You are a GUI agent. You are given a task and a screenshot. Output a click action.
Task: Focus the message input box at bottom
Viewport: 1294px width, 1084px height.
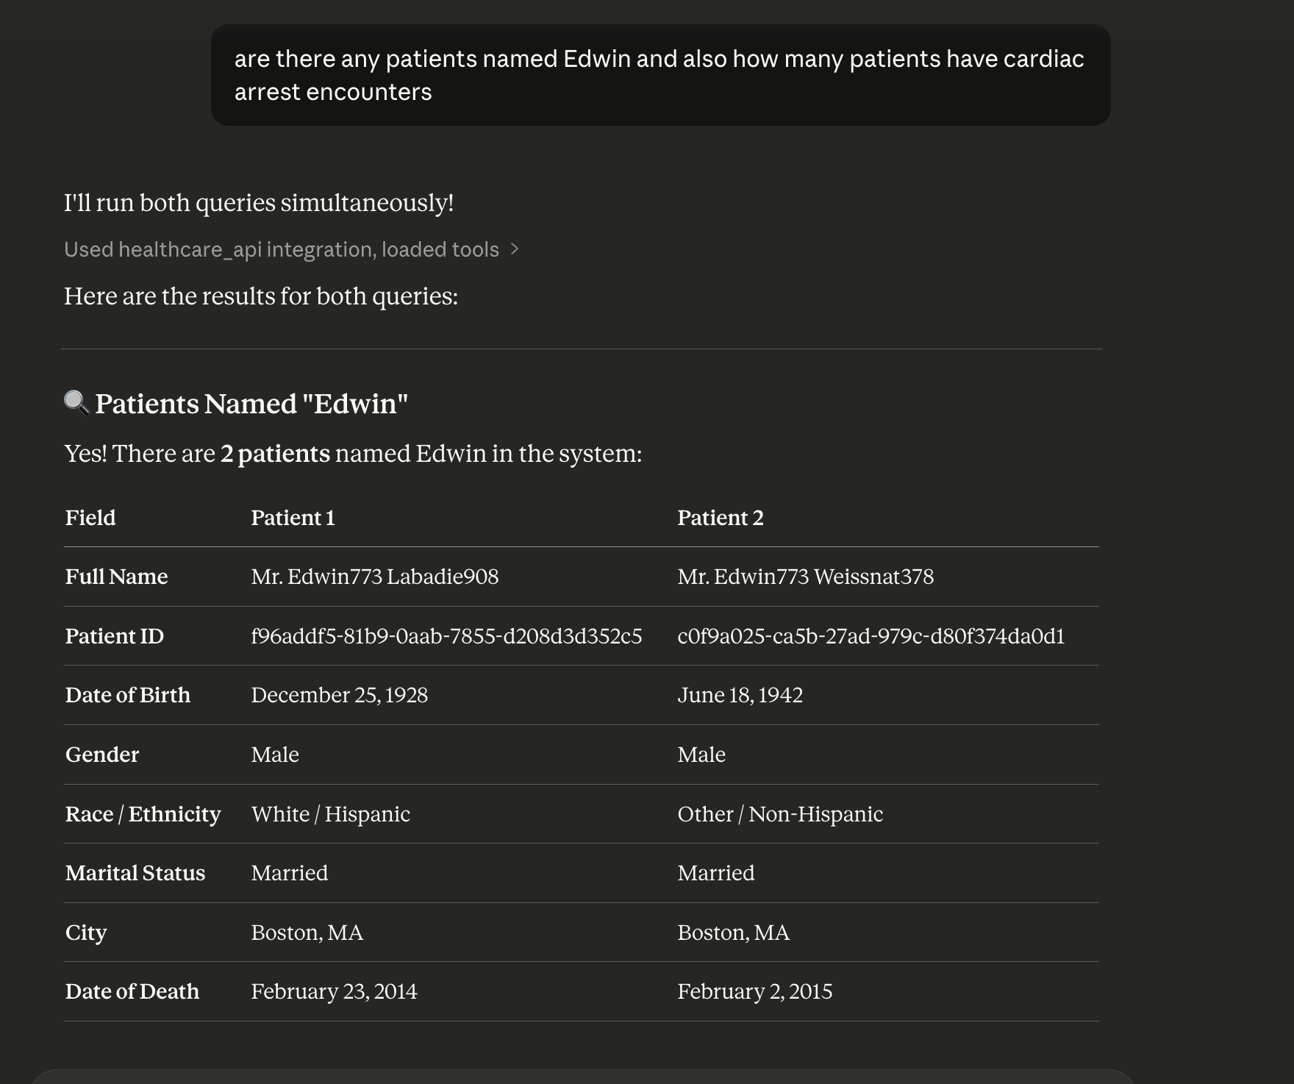click(x=581, y=1077)
